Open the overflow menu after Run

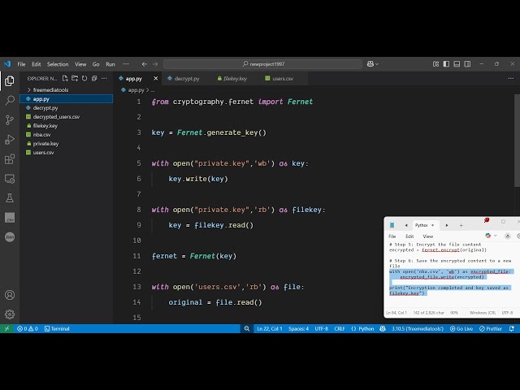(126, 64)
